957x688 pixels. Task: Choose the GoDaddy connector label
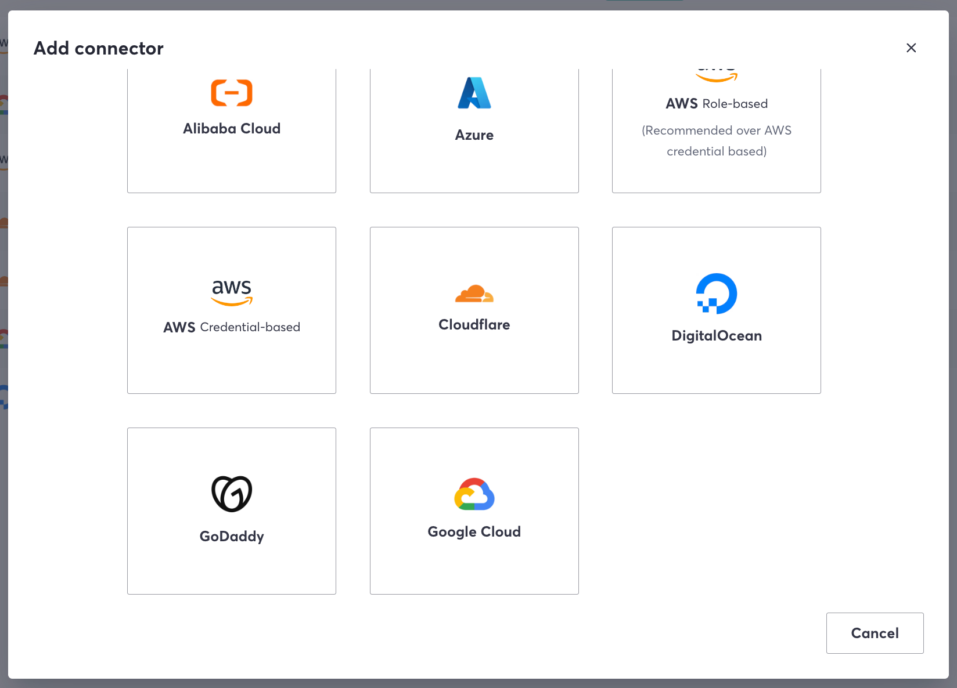pyautogui.click(x=232, y=537)
